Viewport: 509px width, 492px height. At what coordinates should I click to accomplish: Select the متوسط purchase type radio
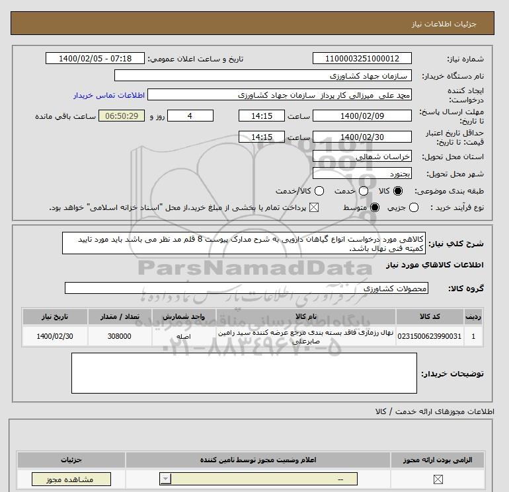point(375,207)
